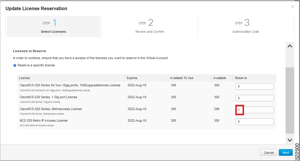The height and width of the screenshot is (161, 300).
Task: Select the 10GEupgradelicense License row name
Action: coord(70,85)
